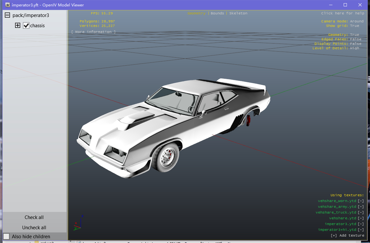
Task: Click the Uncheck all button
Action: tap(34, 228)
